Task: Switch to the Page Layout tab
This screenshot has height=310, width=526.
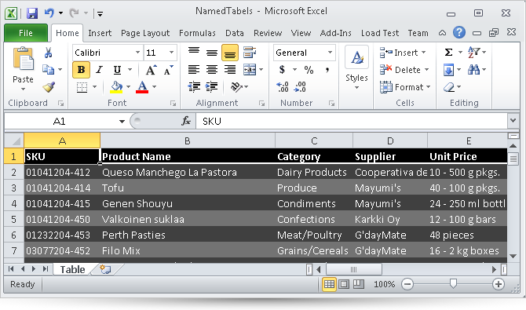Action: pos(145,33)
